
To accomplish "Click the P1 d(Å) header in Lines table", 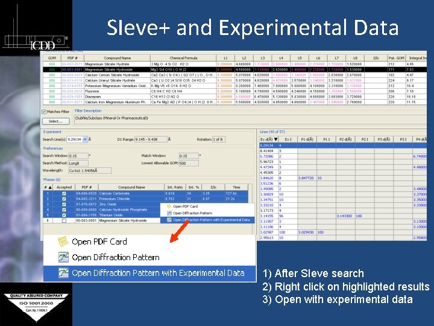I will pyautogui.click(x=307, y=139).
